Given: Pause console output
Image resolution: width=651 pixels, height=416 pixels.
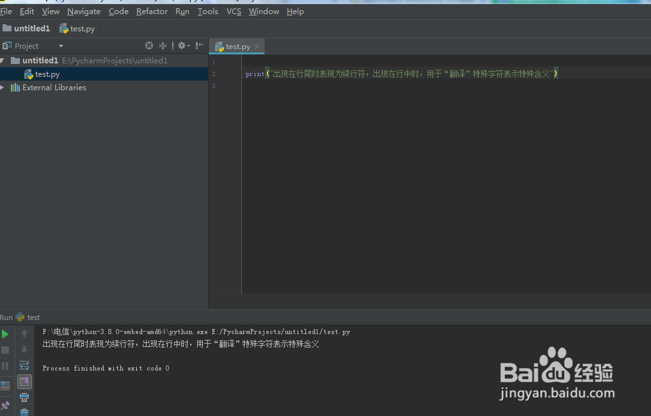Looking at the screenshot, I should coord(5,365).
